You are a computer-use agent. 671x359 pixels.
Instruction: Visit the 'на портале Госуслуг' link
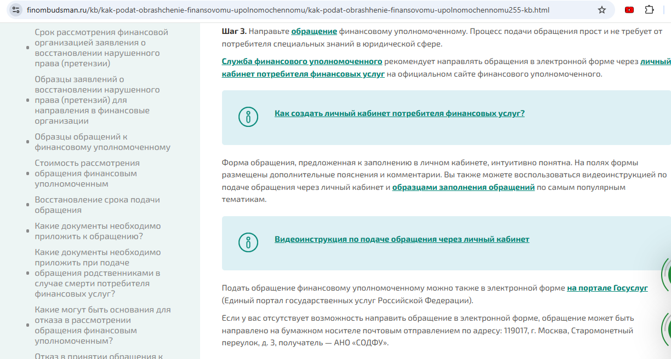[x=607, y=288]
